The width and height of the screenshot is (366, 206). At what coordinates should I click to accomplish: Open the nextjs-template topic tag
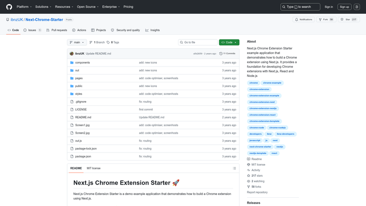point(258,153)
